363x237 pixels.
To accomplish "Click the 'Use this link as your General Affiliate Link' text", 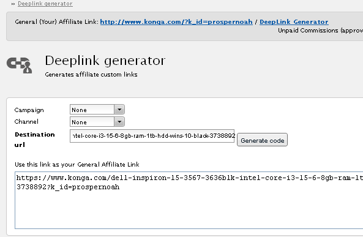I will point(77,165).
